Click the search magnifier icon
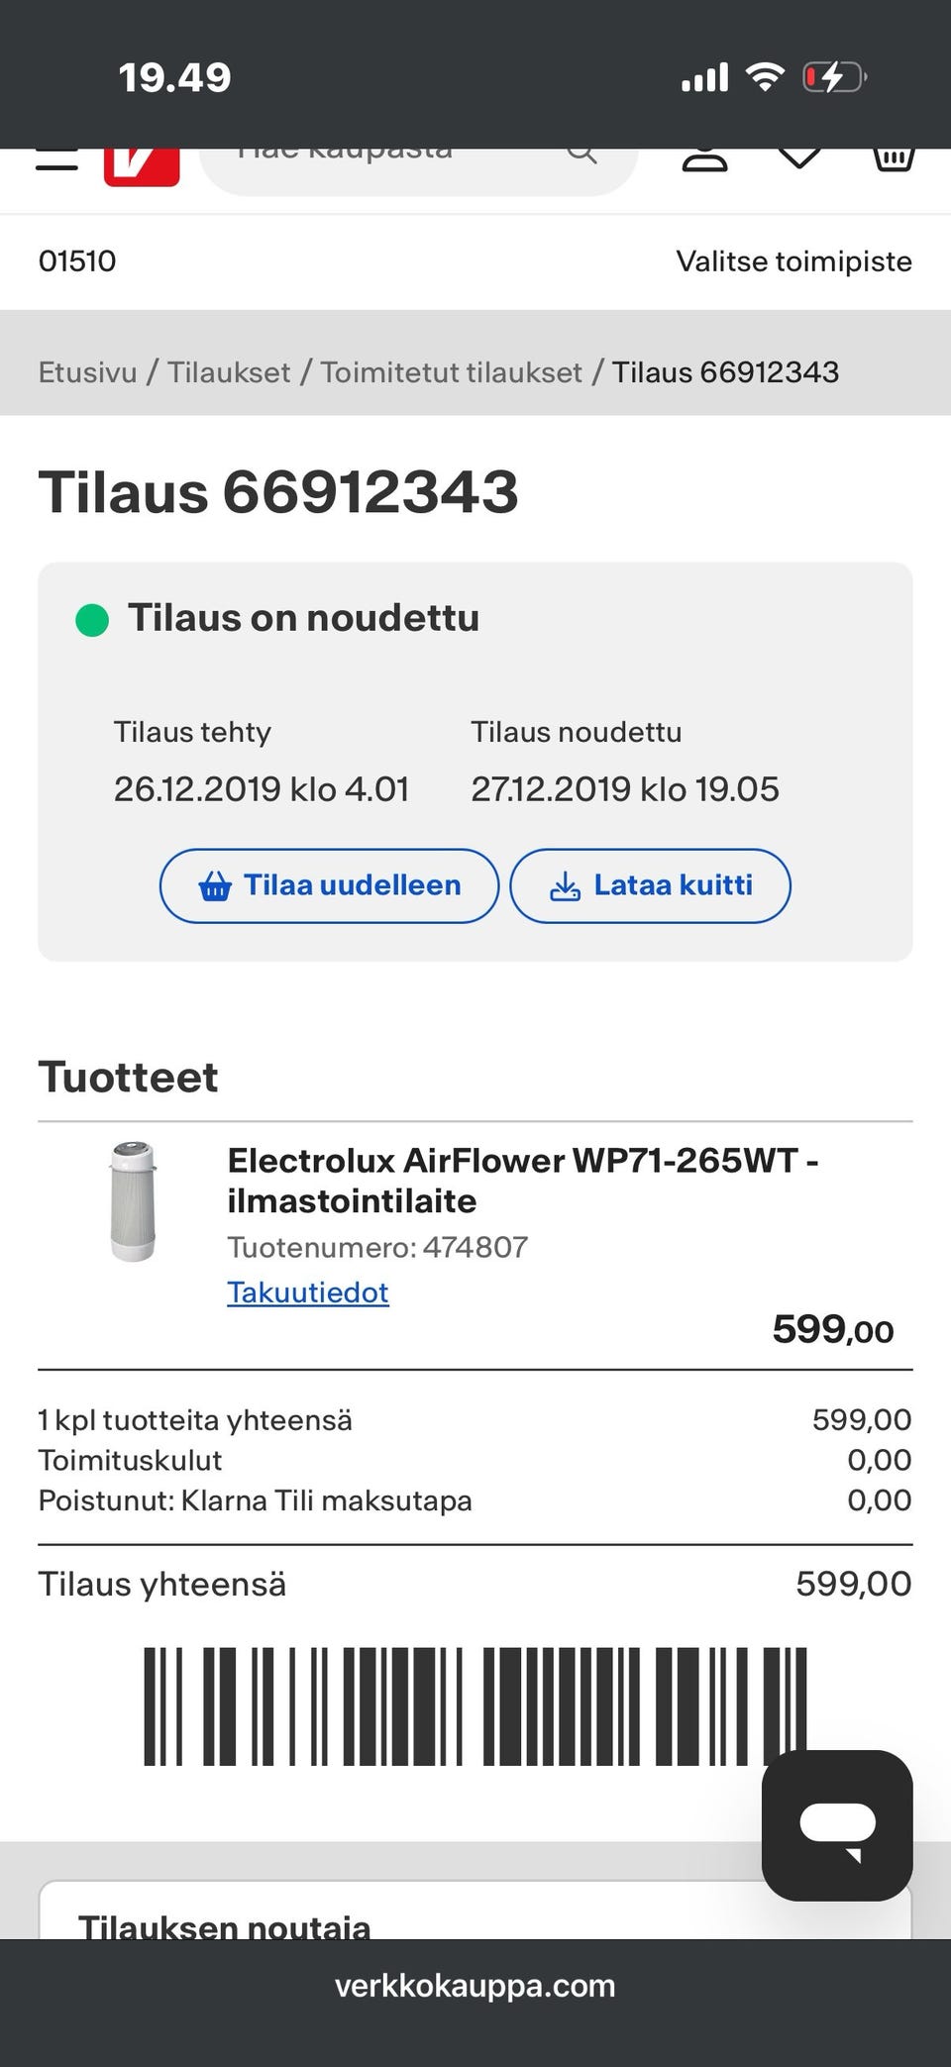 [582, 156]
